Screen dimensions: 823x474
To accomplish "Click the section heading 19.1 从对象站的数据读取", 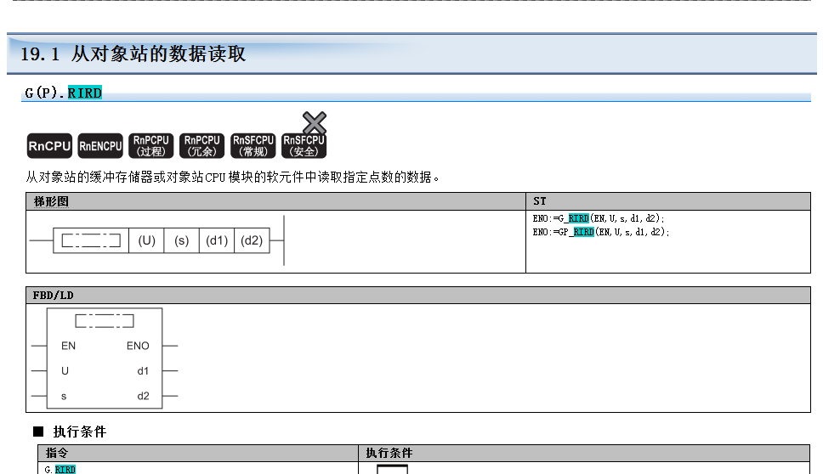I will click(133, 54).
